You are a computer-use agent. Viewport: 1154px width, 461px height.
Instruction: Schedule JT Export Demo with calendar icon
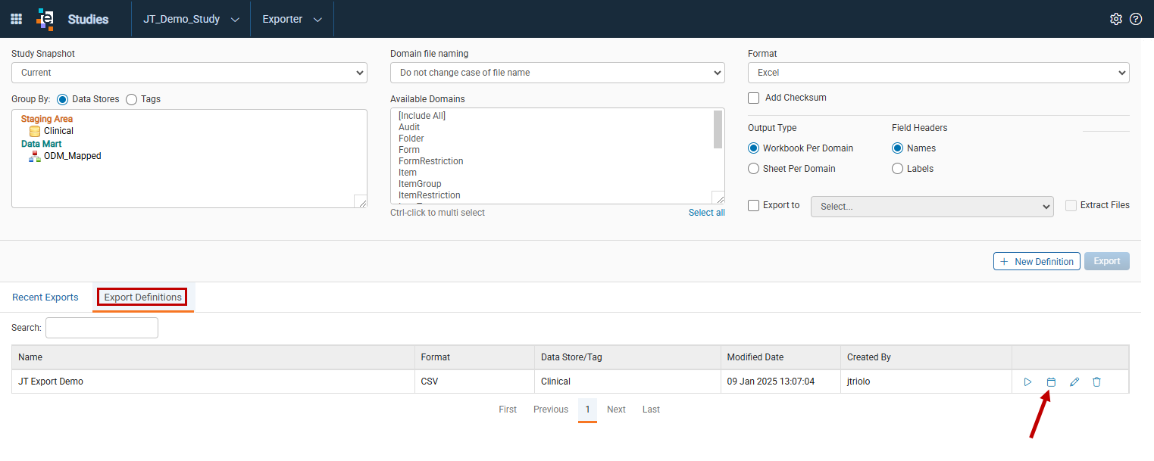[1051, 382]
